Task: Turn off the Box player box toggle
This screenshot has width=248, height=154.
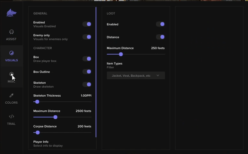Action: [x=87, y=59]
